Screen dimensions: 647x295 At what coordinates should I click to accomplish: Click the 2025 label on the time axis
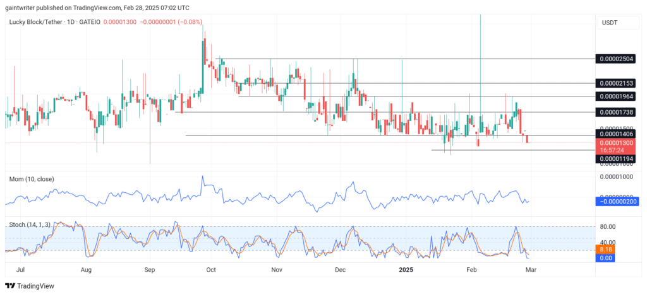[x=406, y=270]
